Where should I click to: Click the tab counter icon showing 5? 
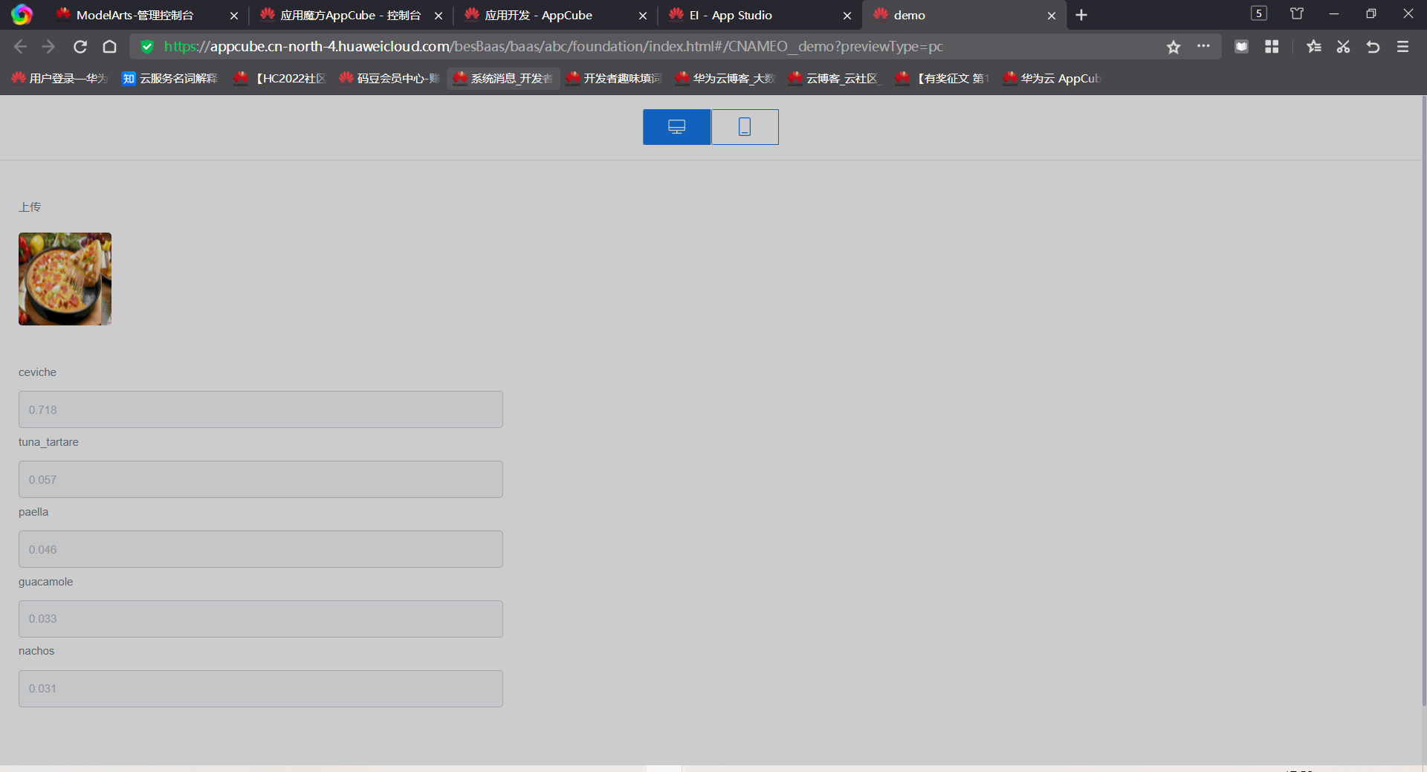tap(1259, 13)
